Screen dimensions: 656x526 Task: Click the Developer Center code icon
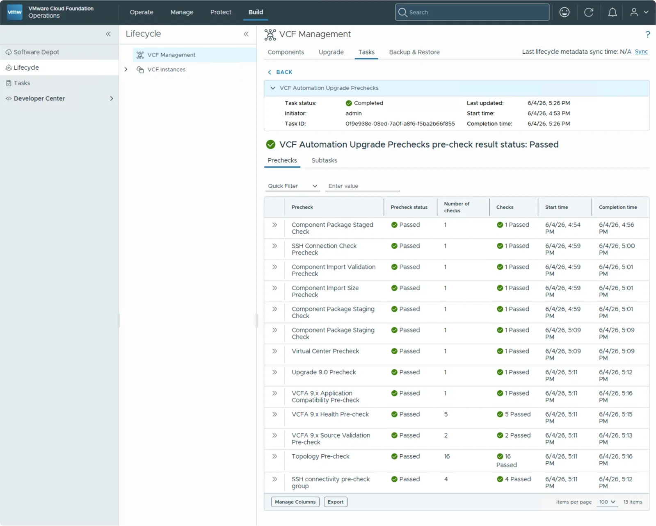(9, 98)
